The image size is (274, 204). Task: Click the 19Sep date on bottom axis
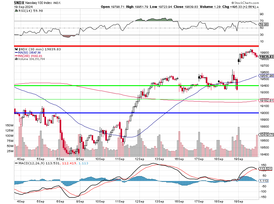tap(238, 159)
